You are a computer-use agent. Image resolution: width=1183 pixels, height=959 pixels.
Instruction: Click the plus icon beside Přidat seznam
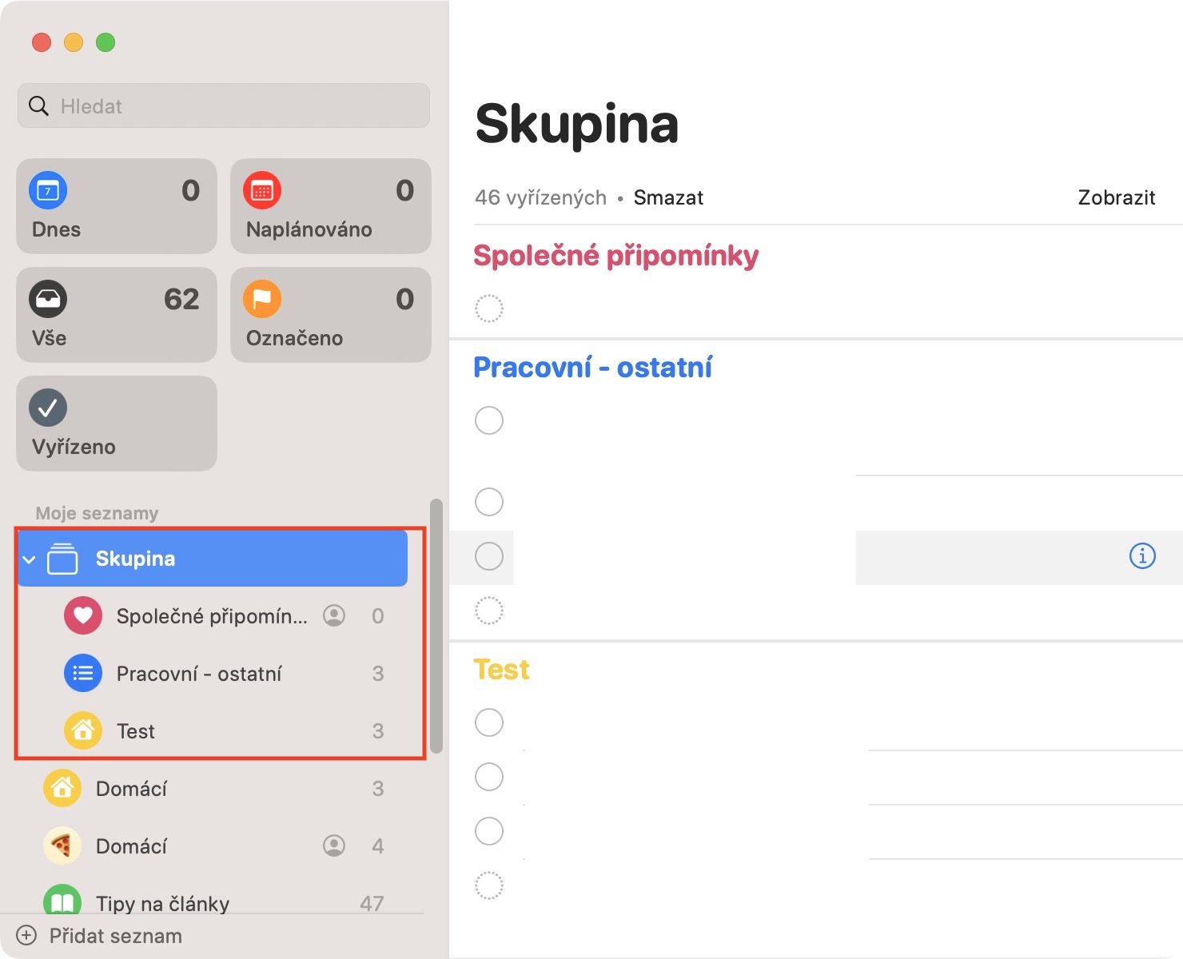[26, 936]
